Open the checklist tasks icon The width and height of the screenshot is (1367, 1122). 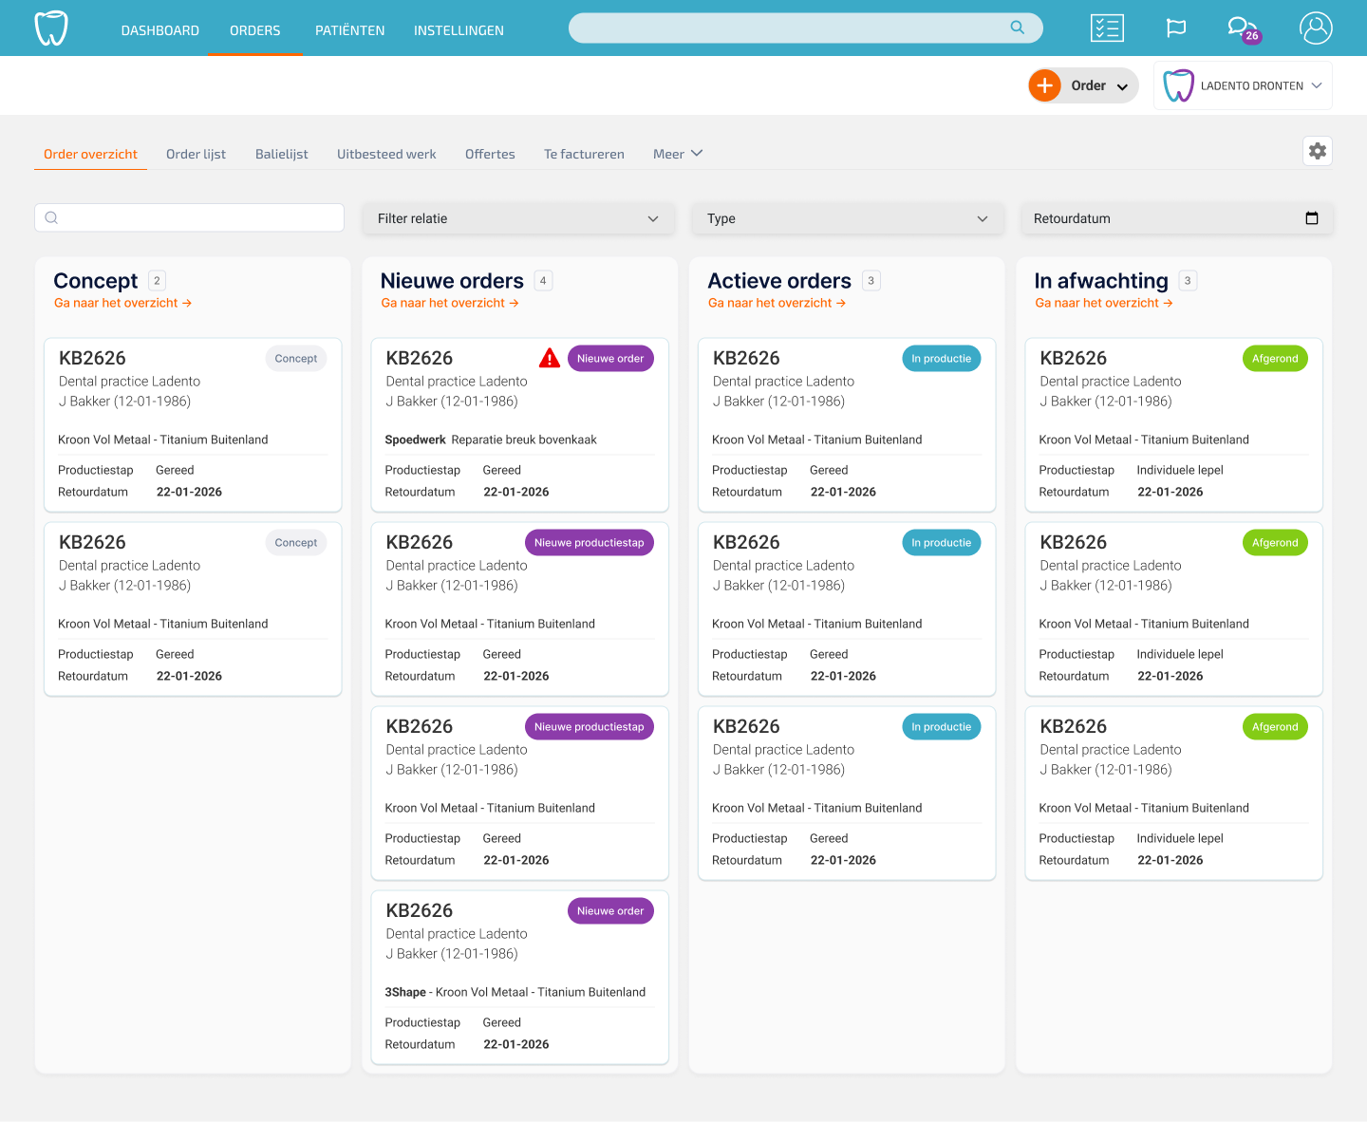click(x=1107, y=28)
